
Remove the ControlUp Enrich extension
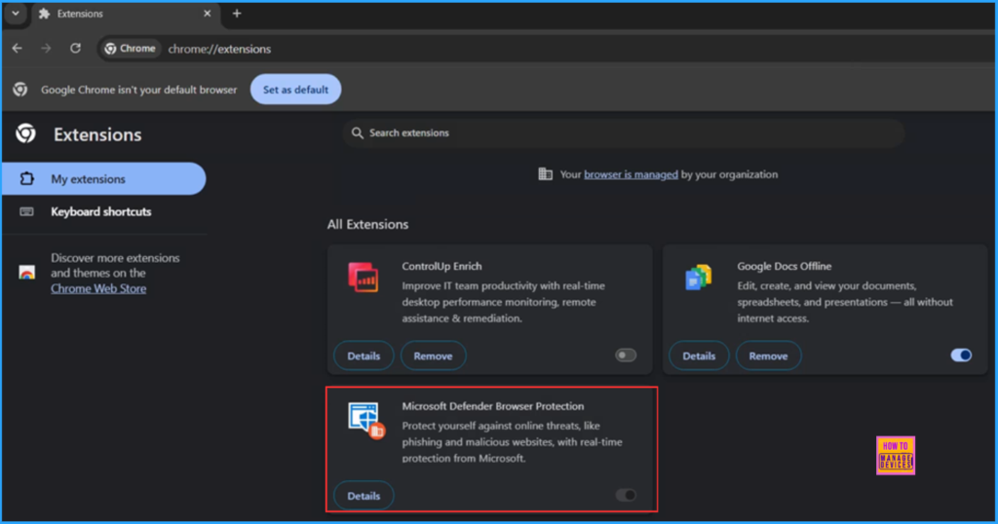(433, 356)
